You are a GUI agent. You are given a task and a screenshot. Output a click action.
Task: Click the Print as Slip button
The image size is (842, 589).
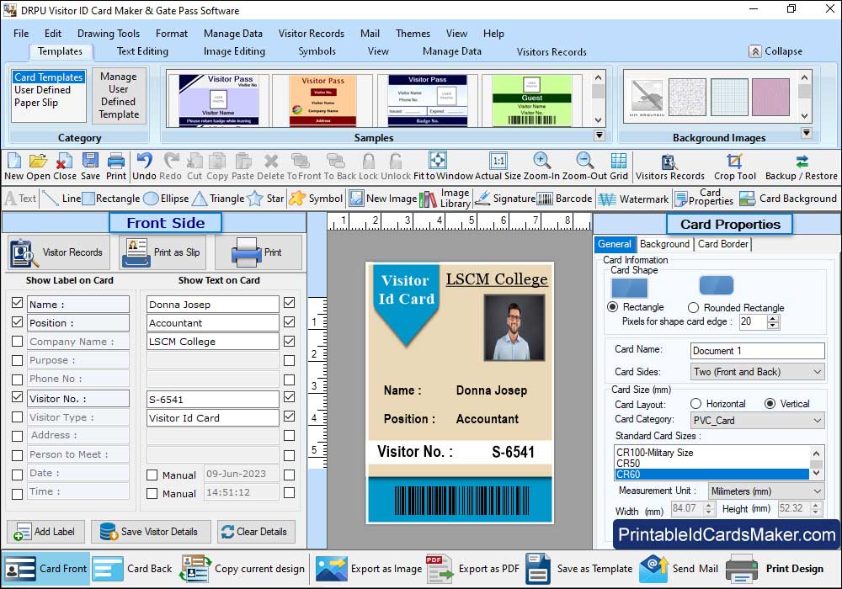click(x=164, y=252)
